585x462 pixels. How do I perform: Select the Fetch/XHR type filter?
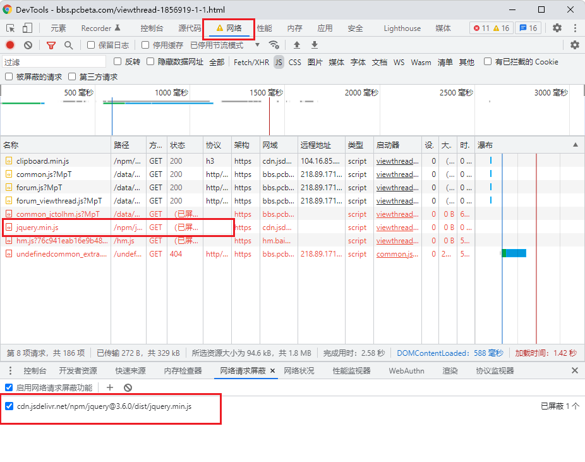[x=251, y=62]
